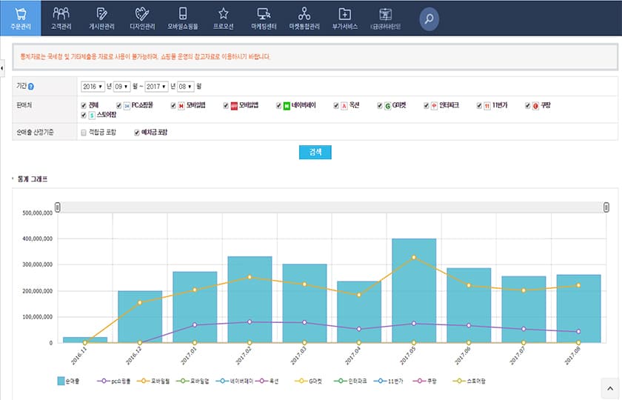
Task: Click the chart zoom range bar
Action: tap(332, 207)
